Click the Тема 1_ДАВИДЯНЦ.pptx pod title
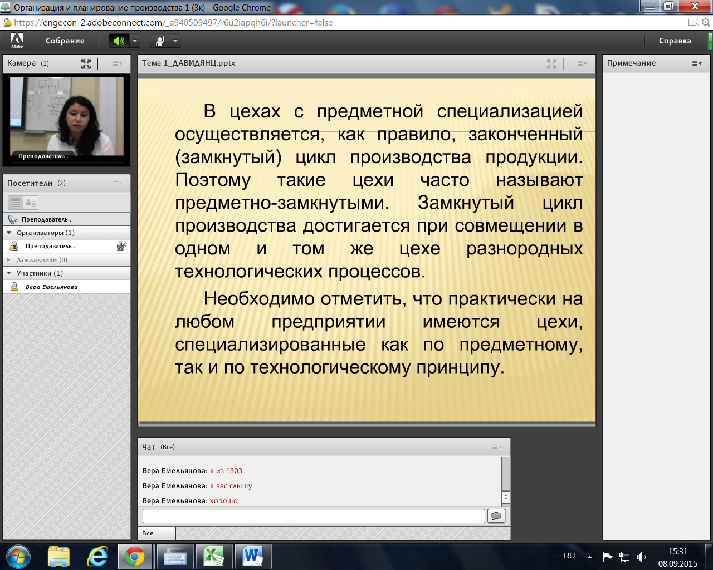Viewport: 713px width, 570px height. pyautogui.click(x=188, y=63)
